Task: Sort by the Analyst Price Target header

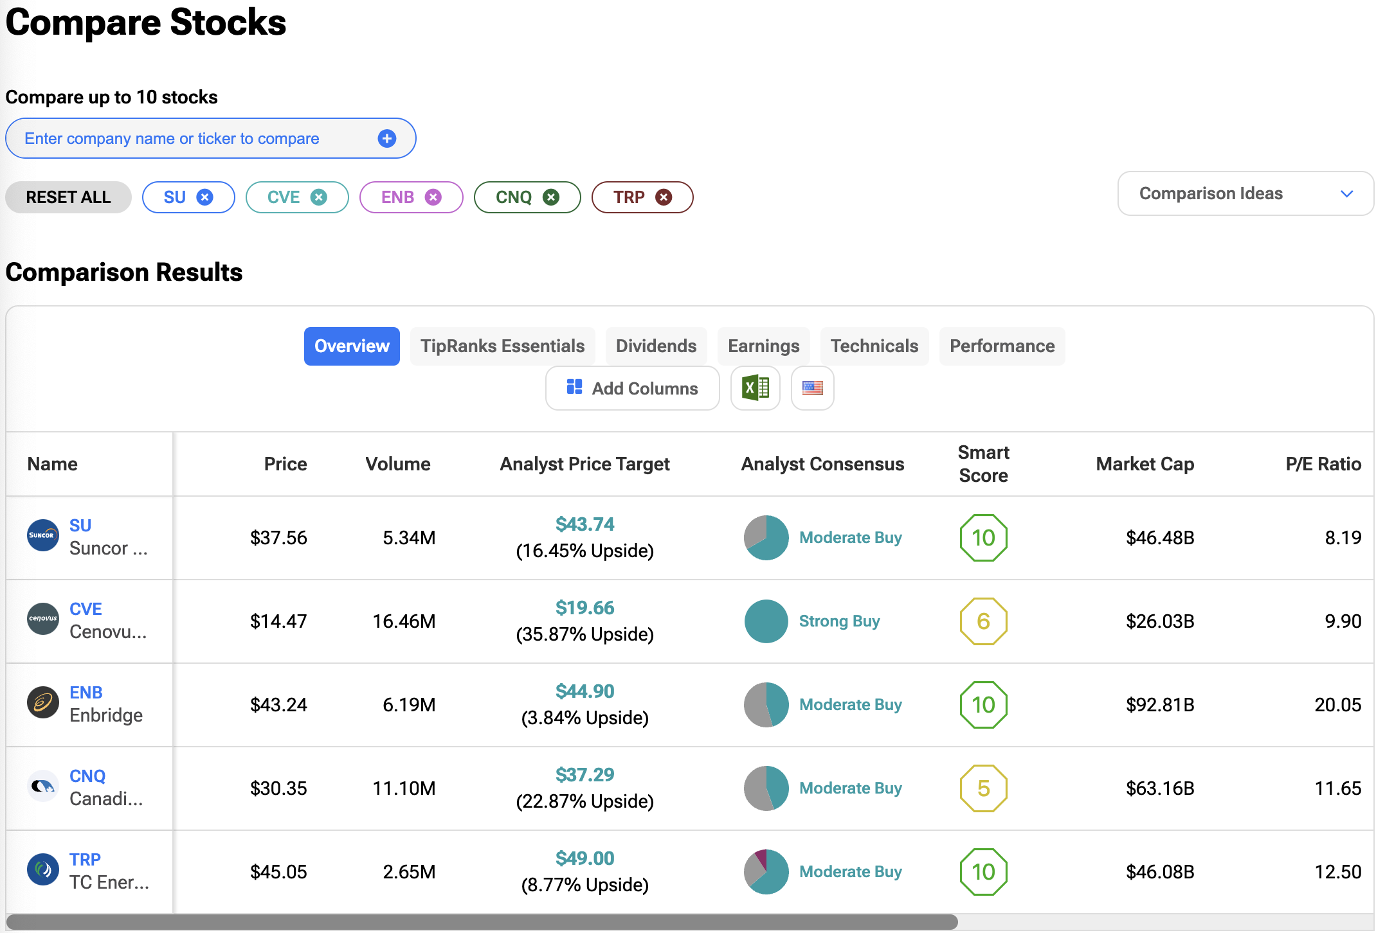Action: pyautogui.click(x=584, y=464)
